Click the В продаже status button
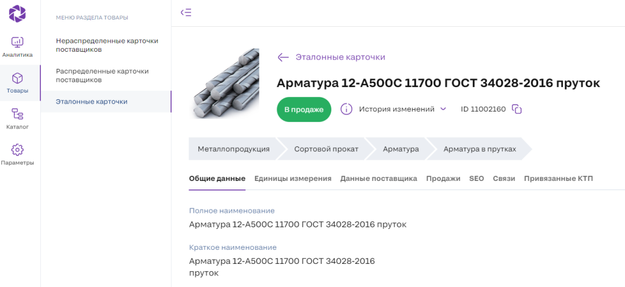This screenshot has width=625, height=287. 304,110
